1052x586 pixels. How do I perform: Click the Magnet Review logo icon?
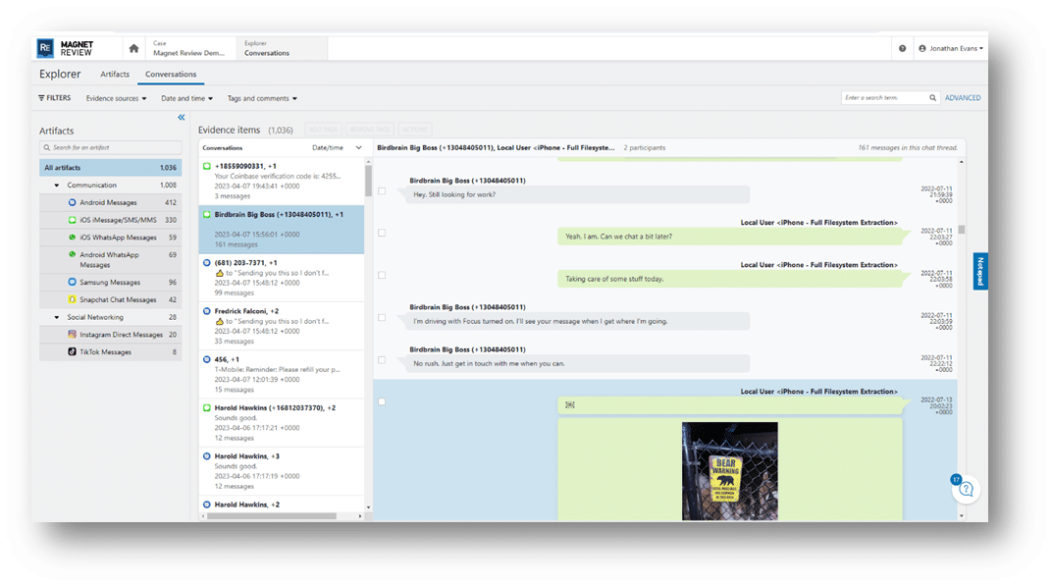[43, 46]
